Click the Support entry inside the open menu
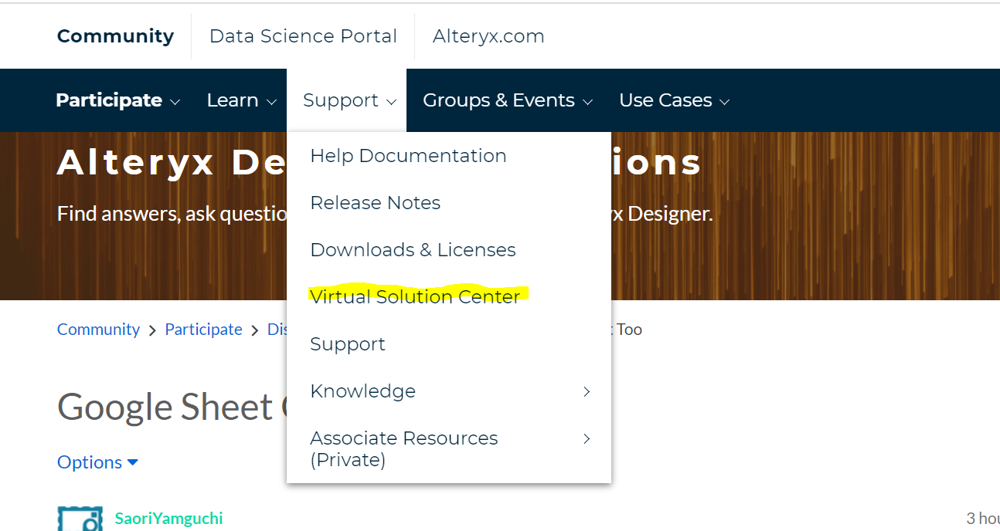This screenshot has width=1000, height=531. point(347,343)
